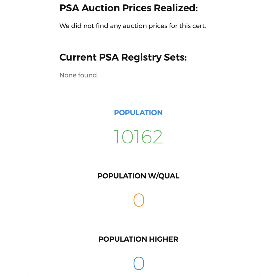Click the first PSA in the top heading
The image size is (277, 277).
[x=69, y=8]
